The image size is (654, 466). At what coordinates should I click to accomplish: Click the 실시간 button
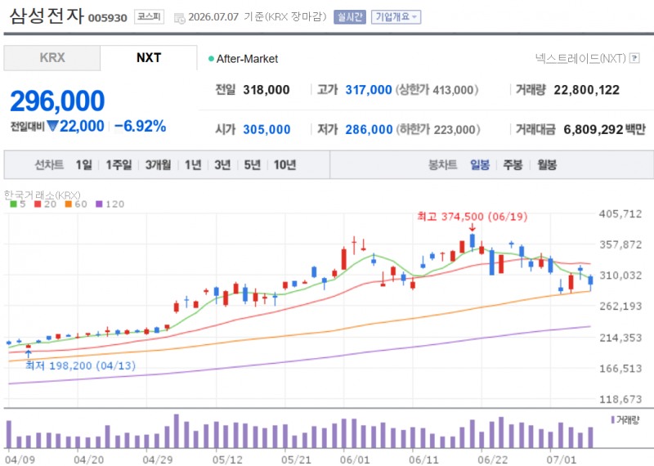point(350,17)
